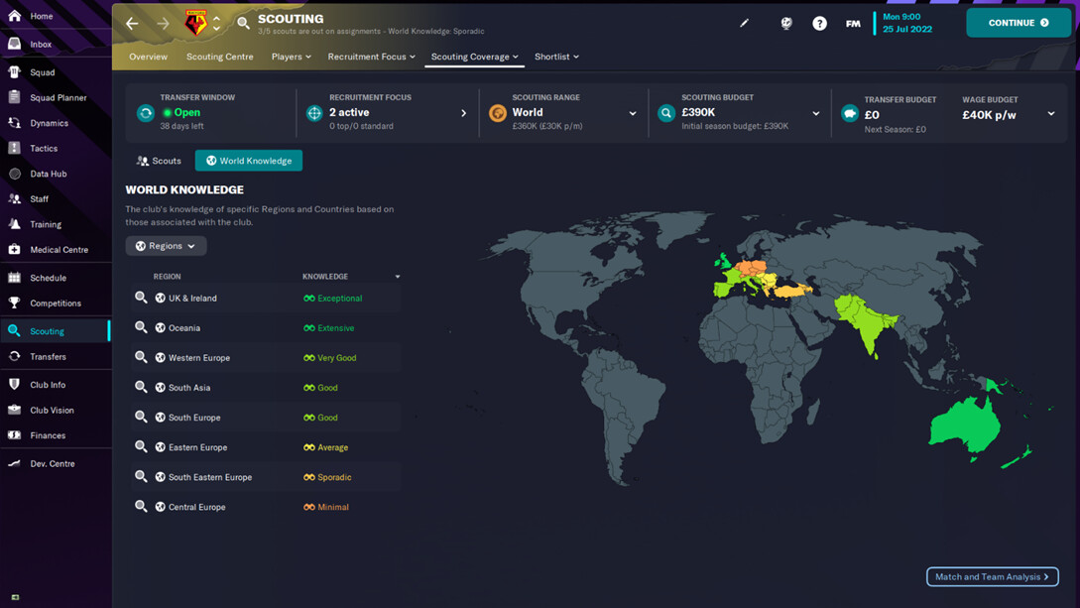Open the Shortlist tab dropdown
The height and width of the screenshot is (608, 1080).
[556, 57]
